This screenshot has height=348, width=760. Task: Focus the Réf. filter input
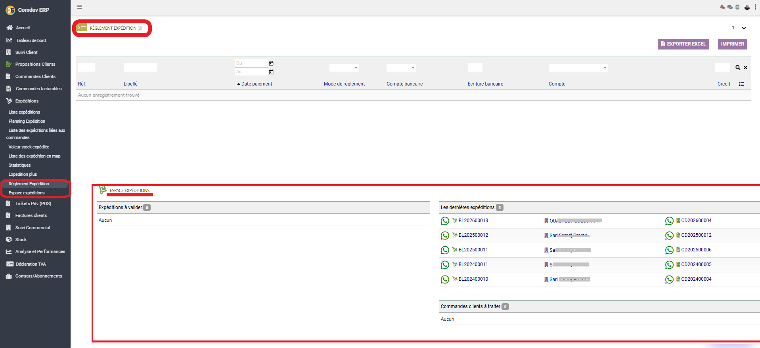coord(86,68)
